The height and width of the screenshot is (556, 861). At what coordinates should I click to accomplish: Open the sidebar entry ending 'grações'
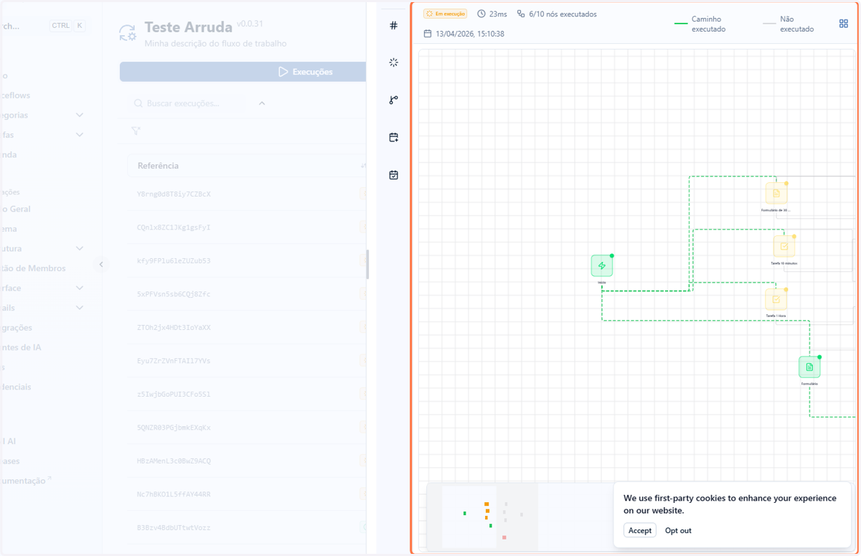tap(16, 327)
